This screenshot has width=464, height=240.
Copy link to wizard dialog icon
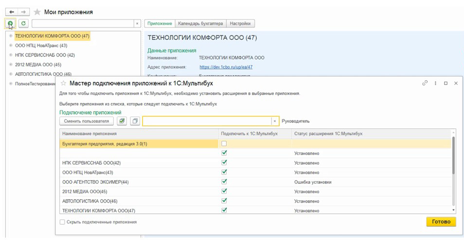click(x=425, y=83)
